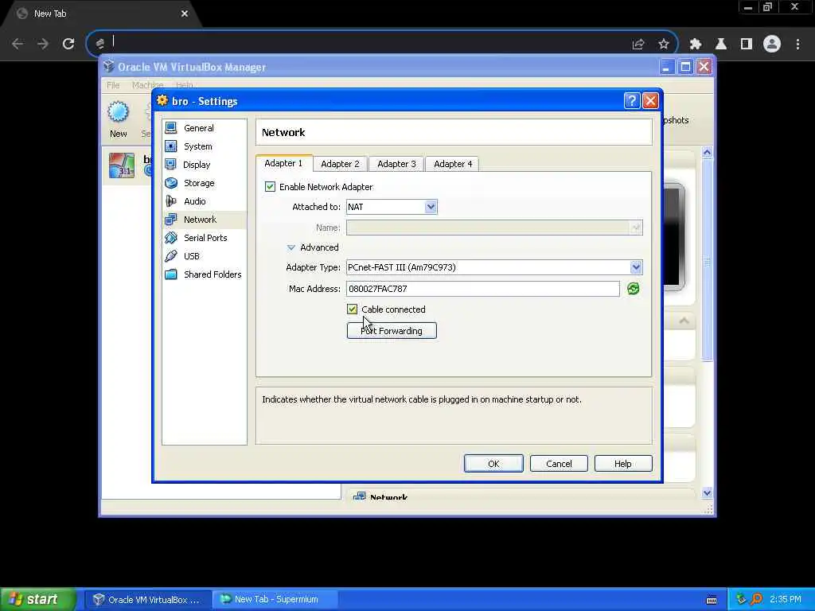The height and width of the screenshot is (611, 815).
Task: Switch to New Tab - Supermium taskbar item
Action: (x=275, y=600)
